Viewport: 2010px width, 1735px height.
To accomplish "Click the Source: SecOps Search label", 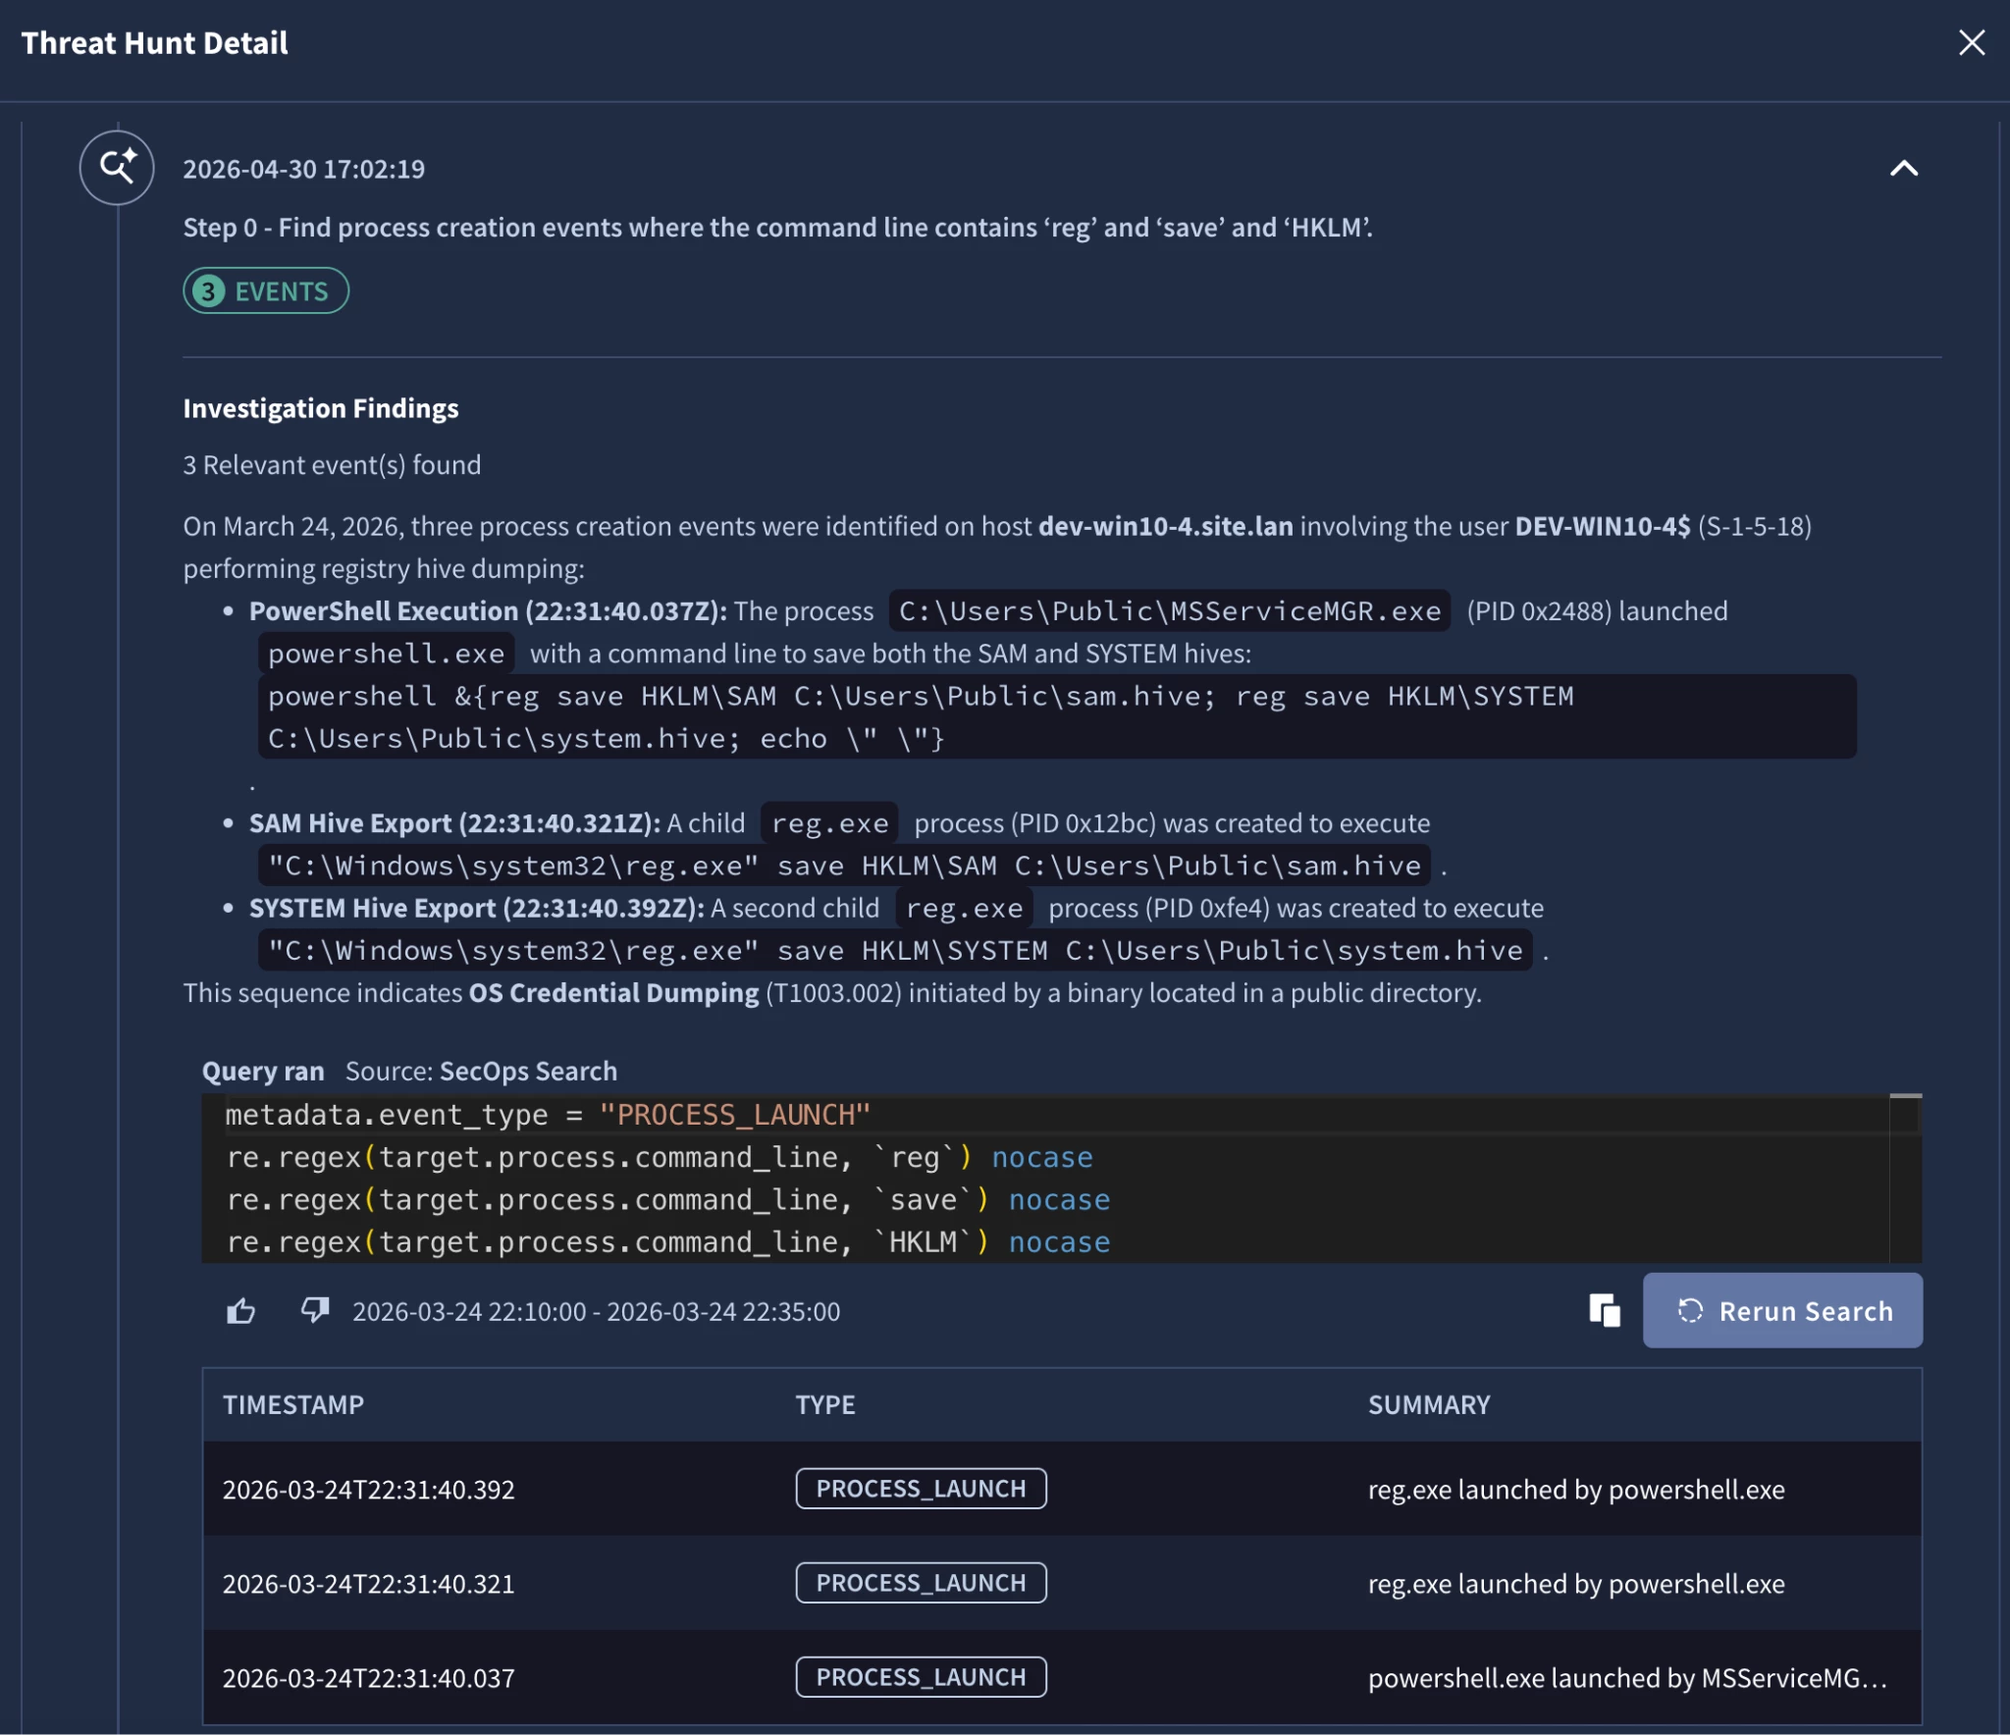I will 481,1071.
